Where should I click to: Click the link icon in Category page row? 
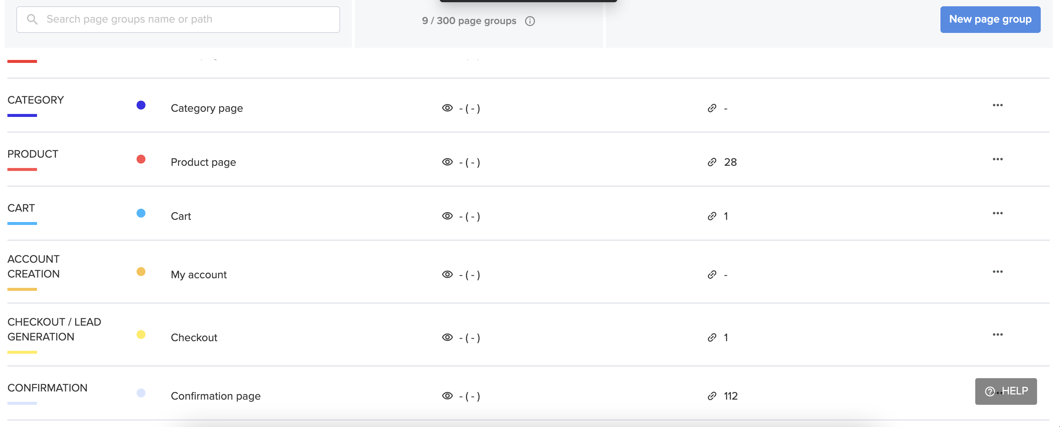712,108
